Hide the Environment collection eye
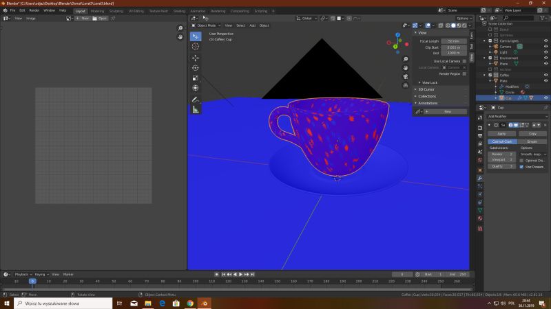 coord(545,58)
